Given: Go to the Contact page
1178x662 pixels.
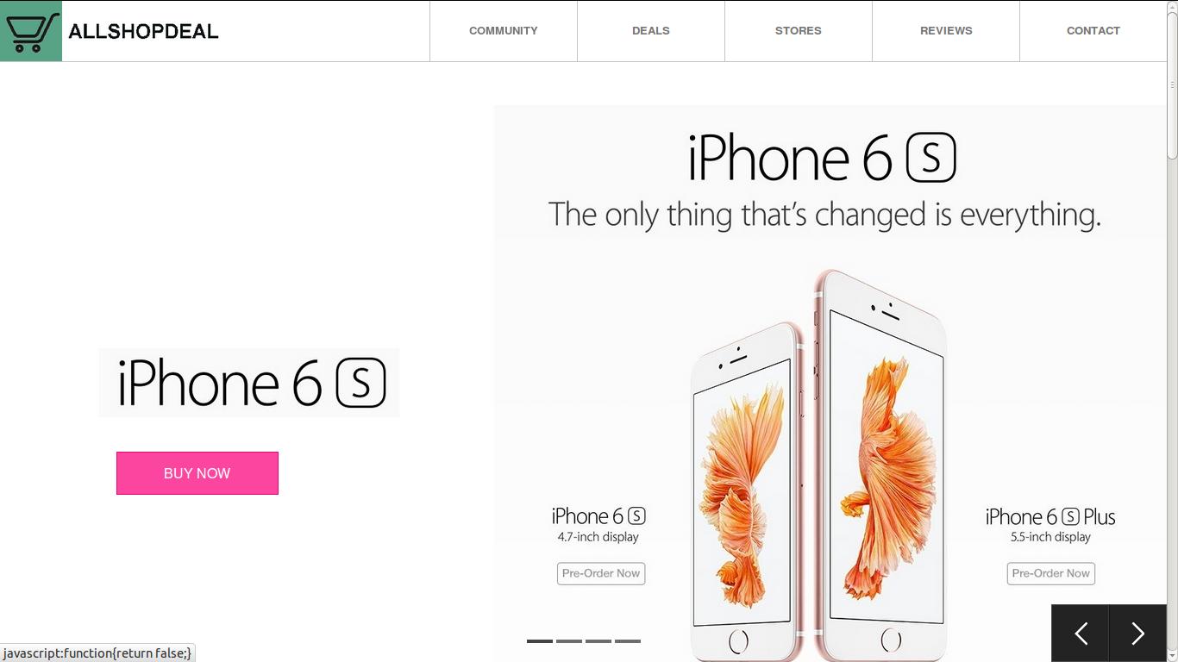Looking at the screenshot, I should coord(1093,31).
